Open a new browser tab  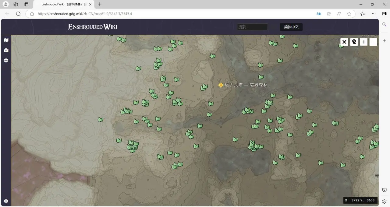click(x=100, y=4)
